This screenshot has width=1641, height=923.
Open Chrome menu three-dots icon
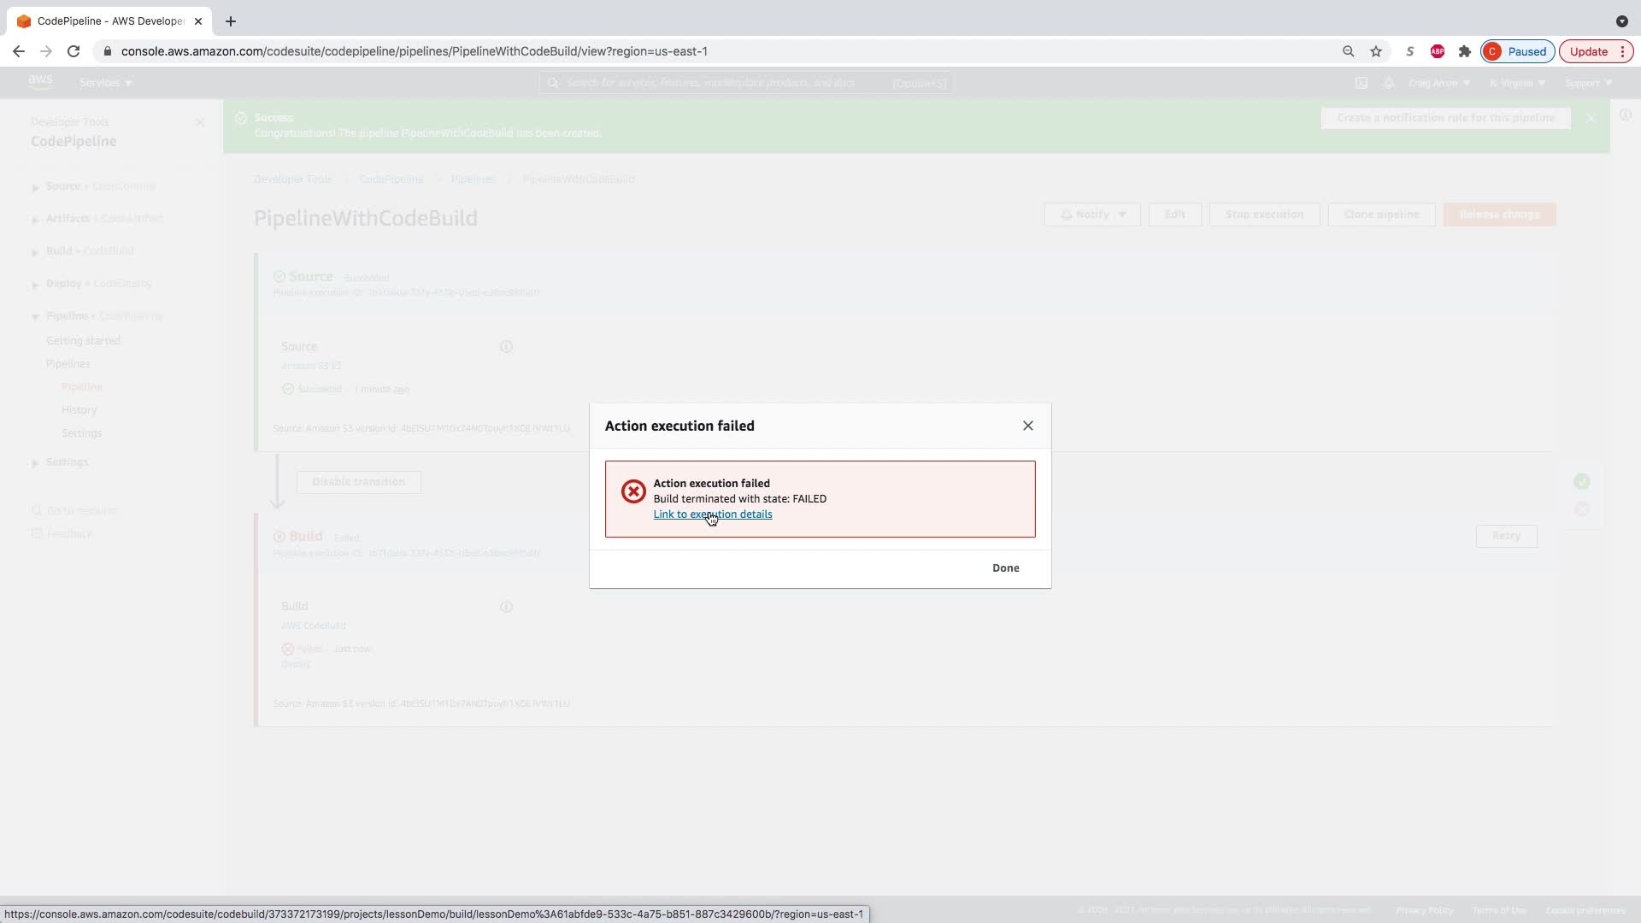point(1622,51)
